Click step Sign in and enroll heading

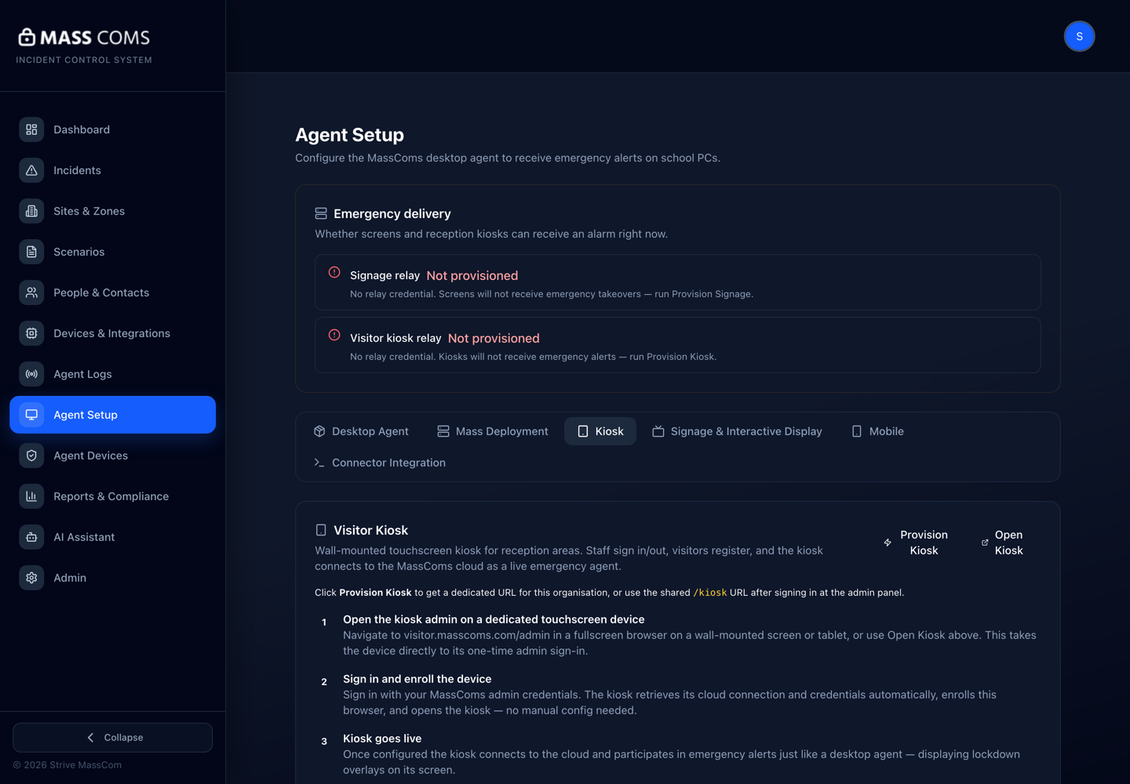[x=417, y=679]
